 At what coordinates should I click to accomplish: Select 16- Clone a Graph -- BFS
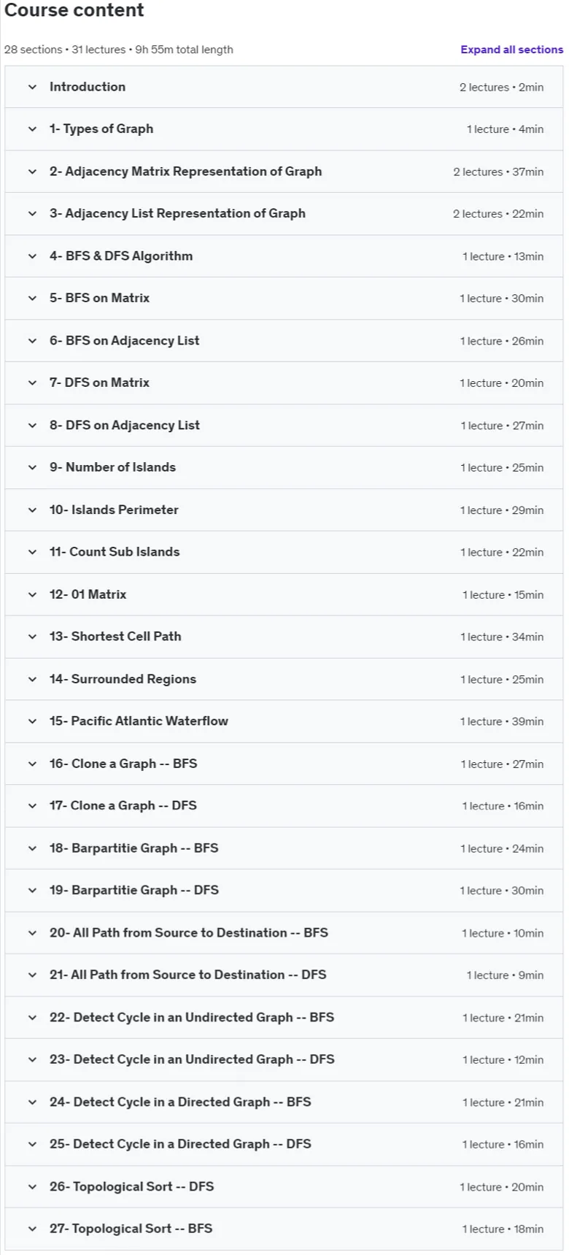click(x=284, y=764)
